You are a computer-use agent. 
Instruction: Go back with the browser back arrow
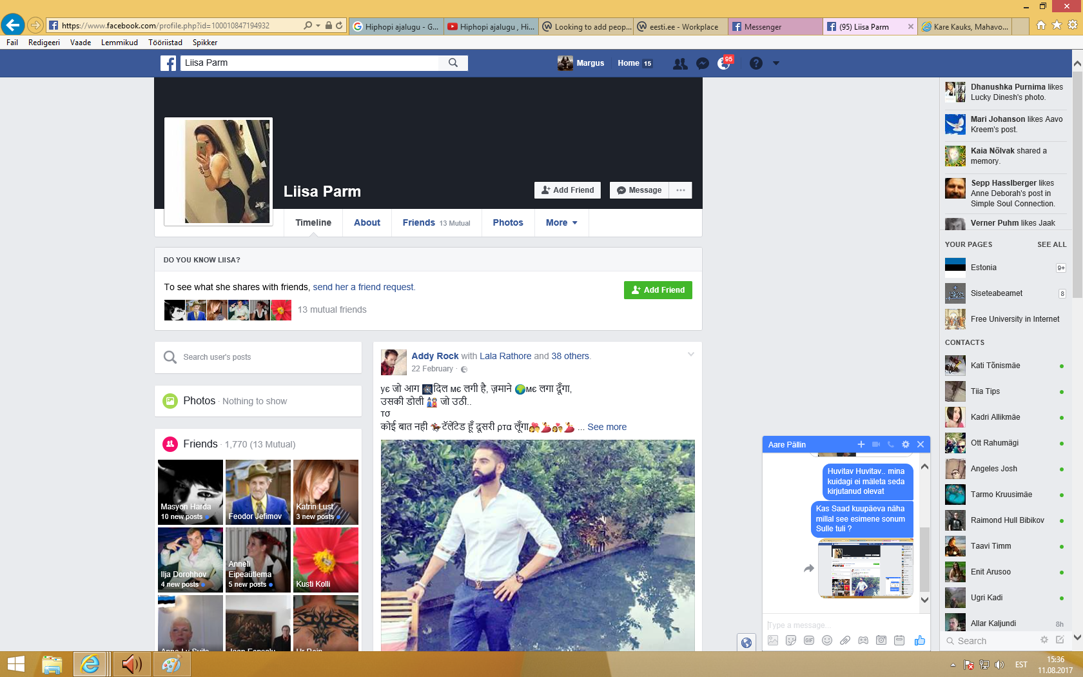tap(12, 25)
